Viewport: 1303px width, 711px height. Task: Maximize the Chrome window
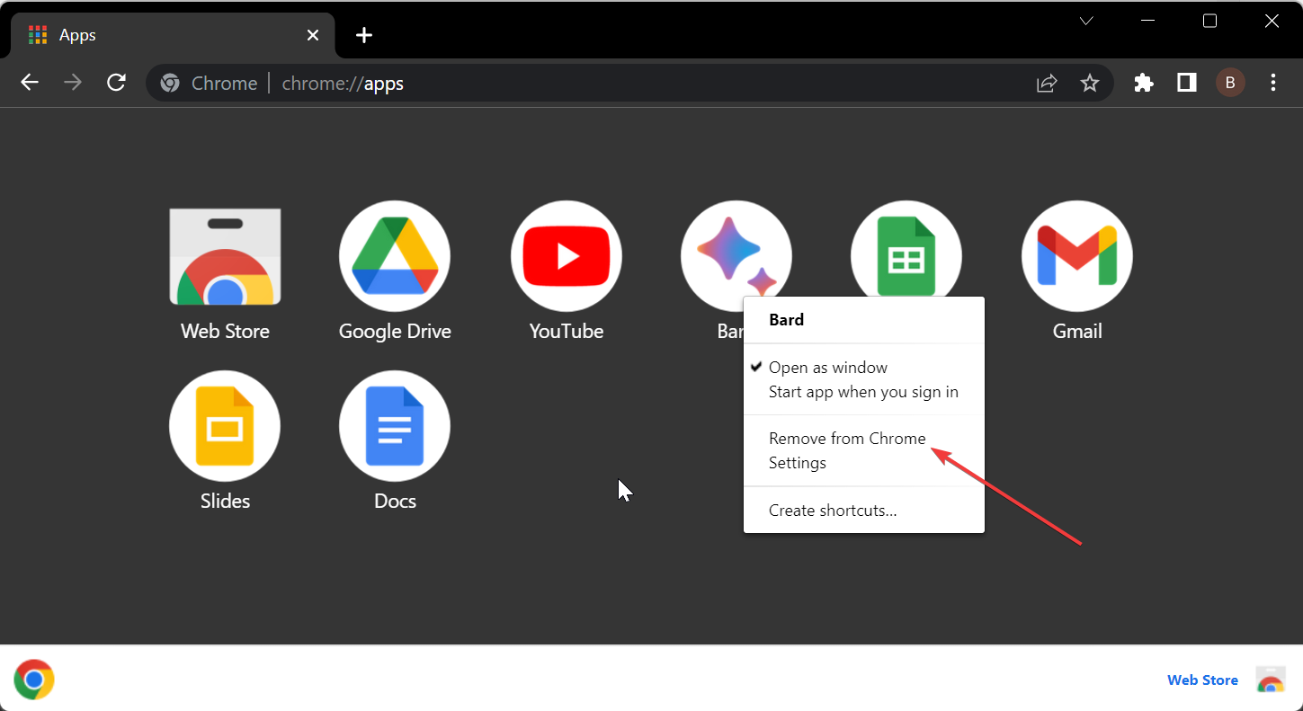click(1209, 21)
